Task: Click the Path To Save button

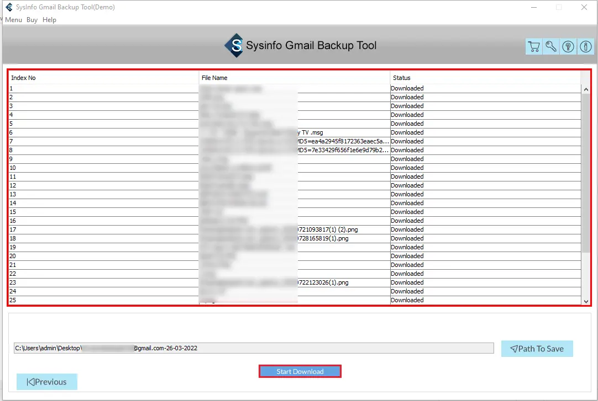Action: click(x=537, y=349)
